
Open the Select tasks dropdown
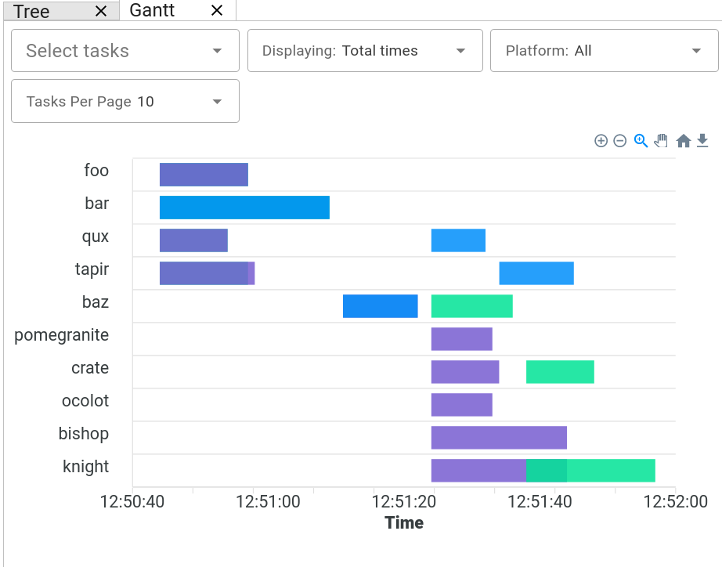pyautogui.click(x=125, y=51)
